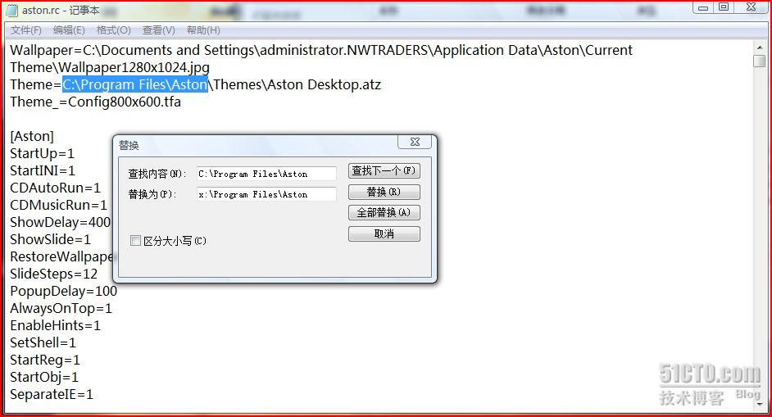772x417 pixels.
Task: Cancel the replace dialog with 取消
Action: click(x=384, y=233)
